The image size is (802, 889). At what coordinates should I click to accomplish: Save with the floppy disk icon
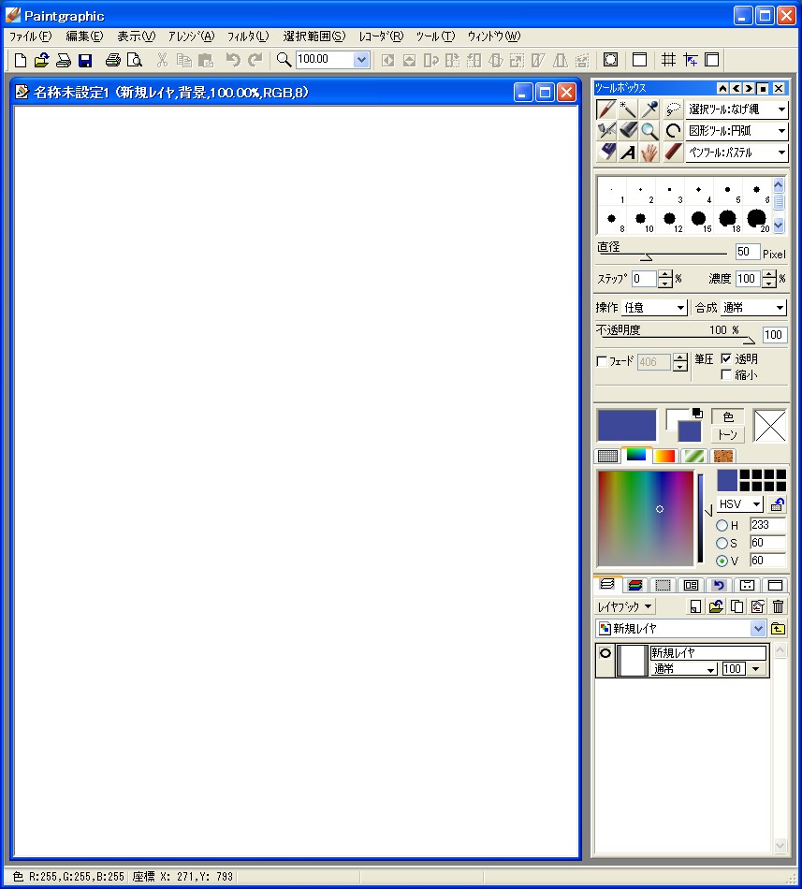85,60
